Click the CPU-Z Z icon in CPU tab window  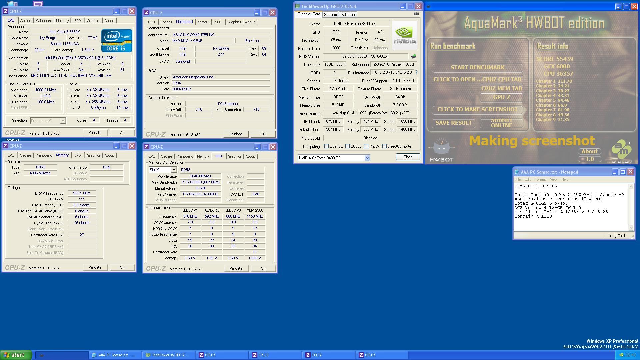[5, 11]
